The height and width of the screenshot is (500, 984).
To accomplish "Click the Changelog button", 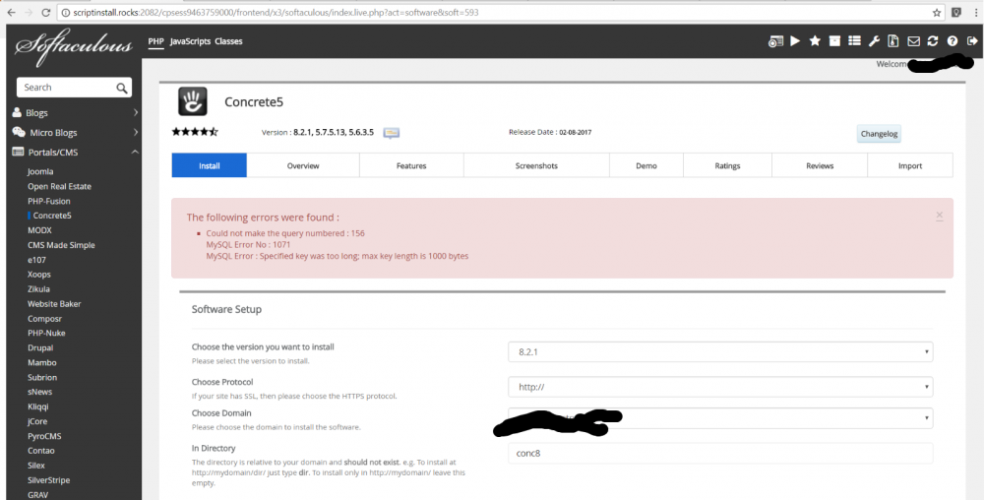I will tap(879, 134).
